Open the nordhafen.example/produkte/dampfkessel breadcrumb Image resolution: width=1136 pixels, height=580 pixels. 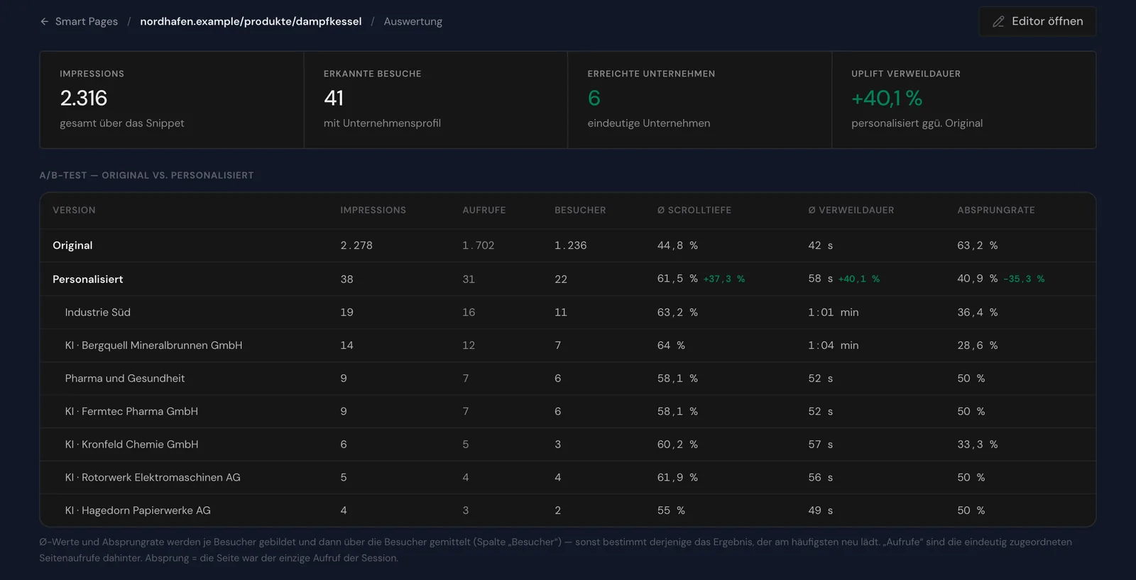pos(251,21)
